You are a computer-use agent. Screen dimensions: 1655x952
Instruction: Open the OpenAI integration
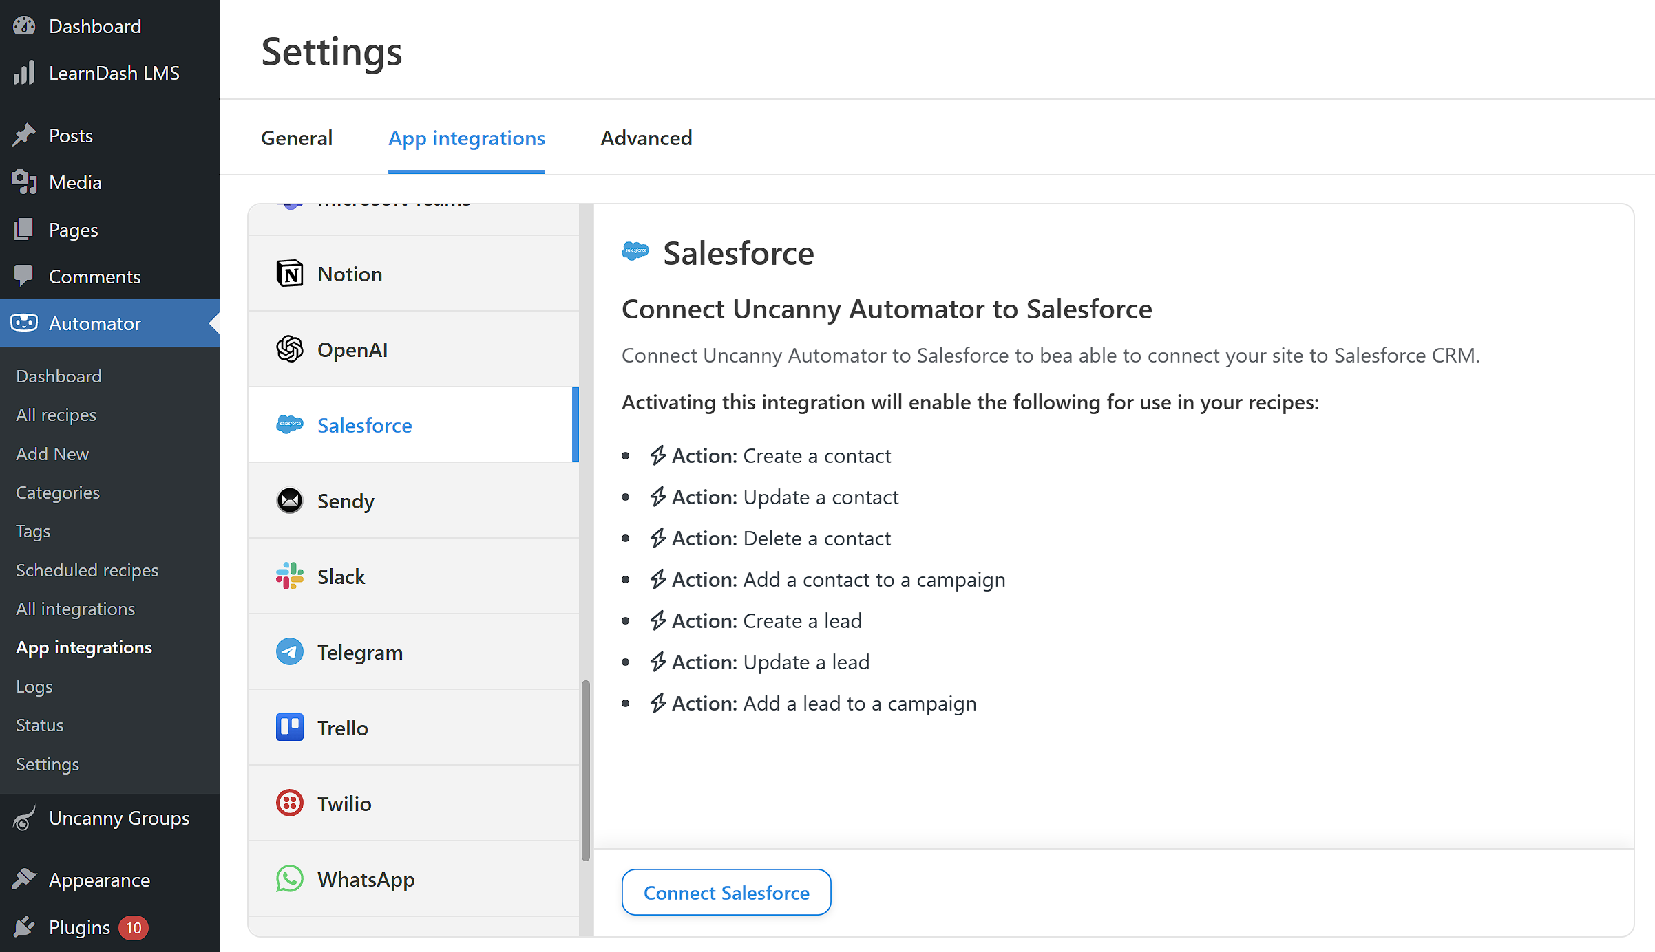click(414, 349)
